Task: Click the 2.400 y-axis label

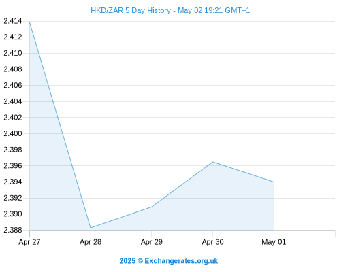Action: pyautogui.click(x=13, y=133)
